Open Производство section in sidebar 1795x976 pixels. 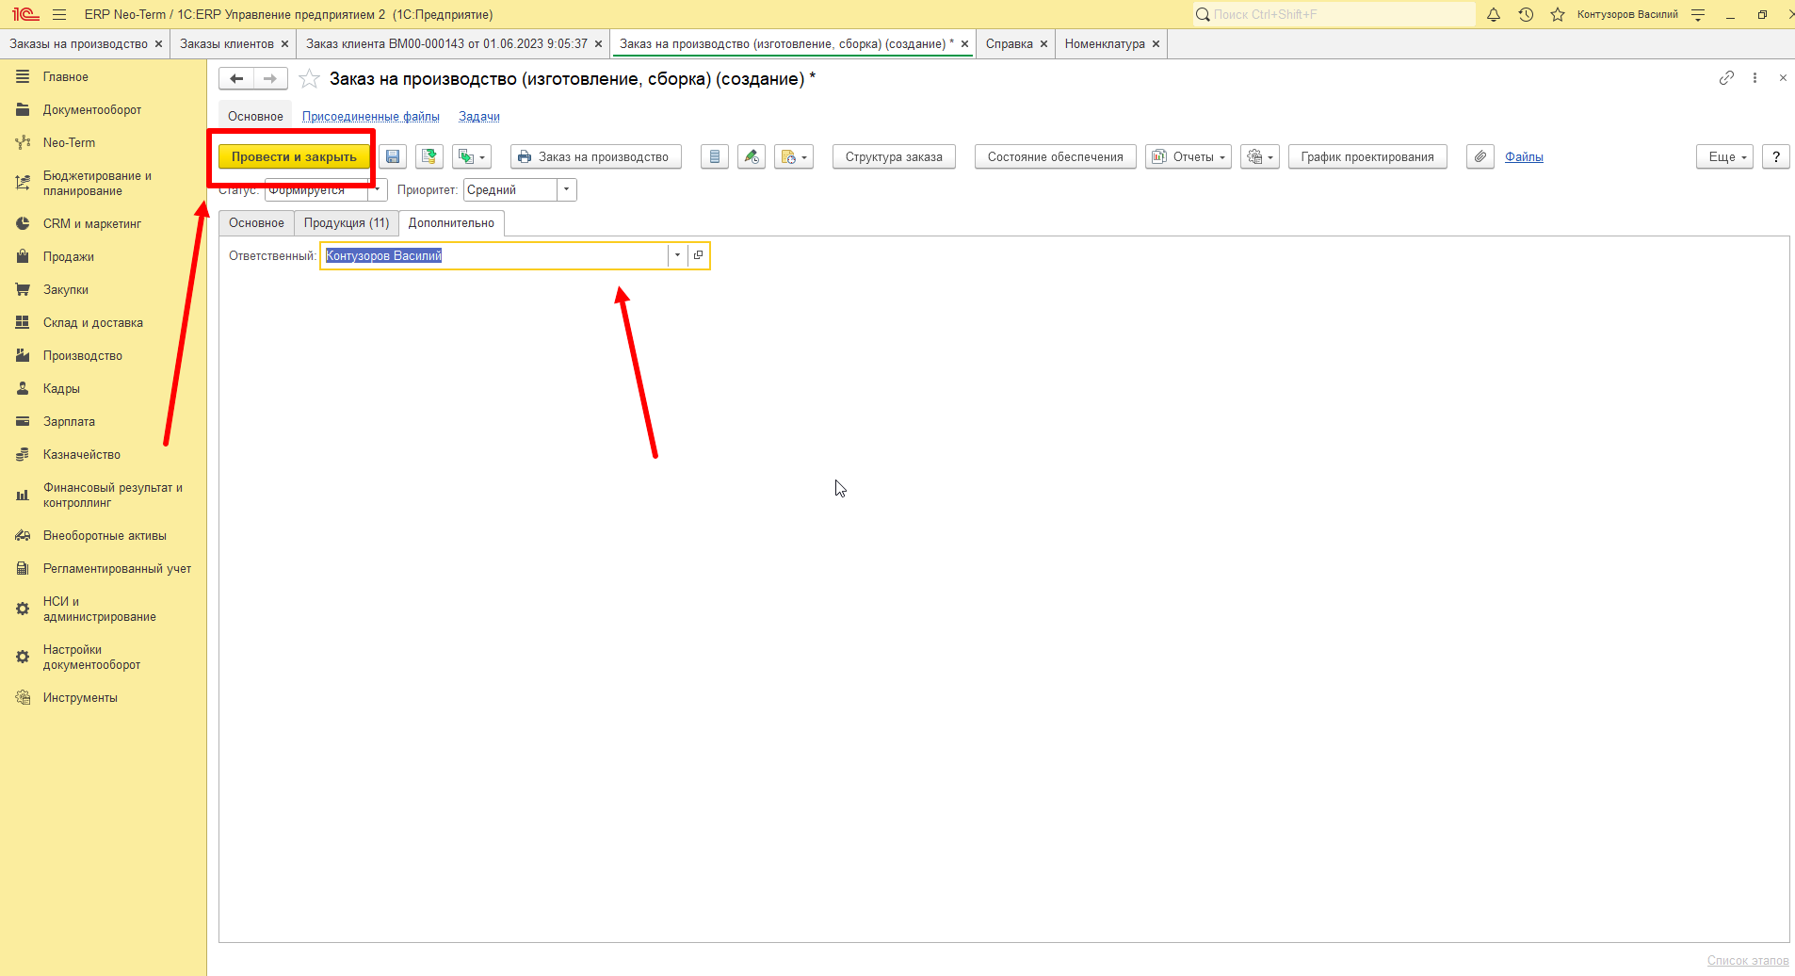click(x=83, y=355)
